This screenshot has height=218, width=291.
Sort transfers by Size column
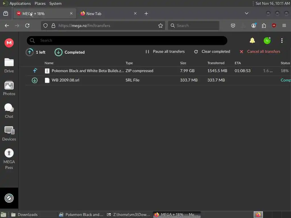tap(183, 63)
